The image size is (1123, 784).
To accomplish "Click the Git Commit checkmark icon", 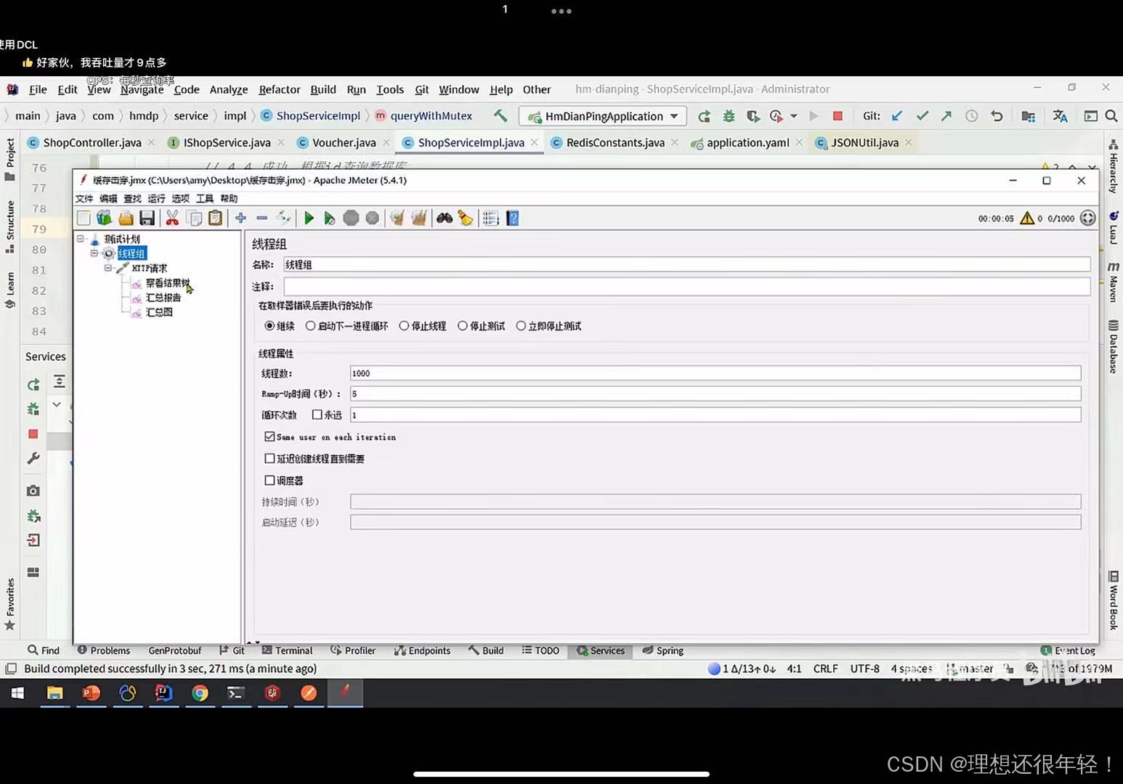I will pos(922,115).
